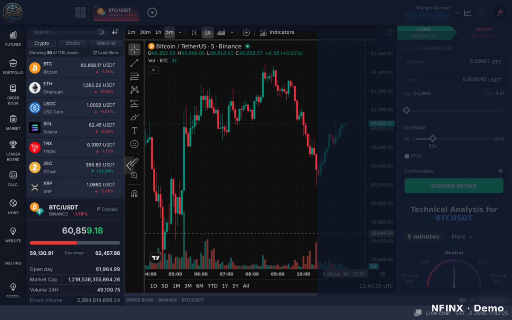Screen dimensions: 512x320
Task: Select the candlestick chart style
Action: (x=208, y=32)
